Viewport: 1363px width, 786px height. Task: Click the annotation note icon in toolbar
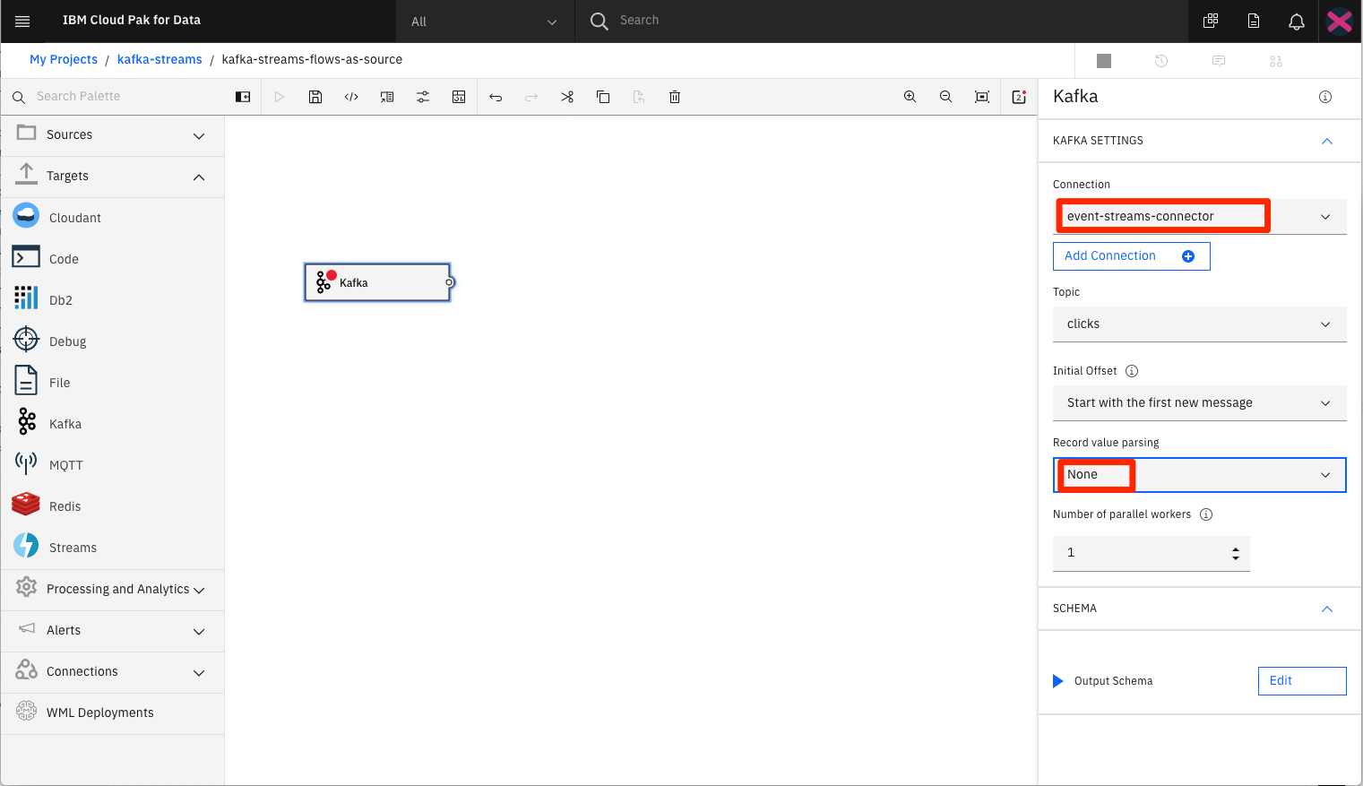[387, 97]
